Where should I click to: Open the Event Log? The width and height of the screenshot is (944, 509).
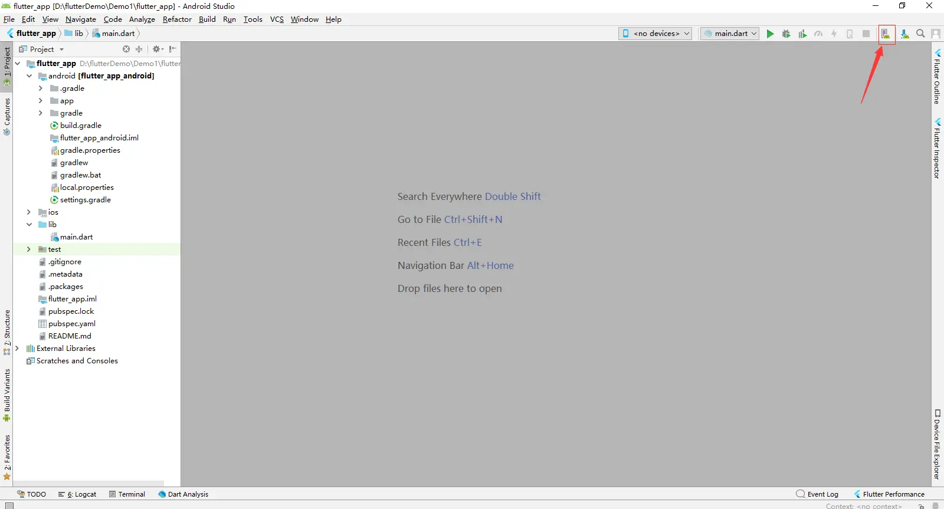(817, 494)
